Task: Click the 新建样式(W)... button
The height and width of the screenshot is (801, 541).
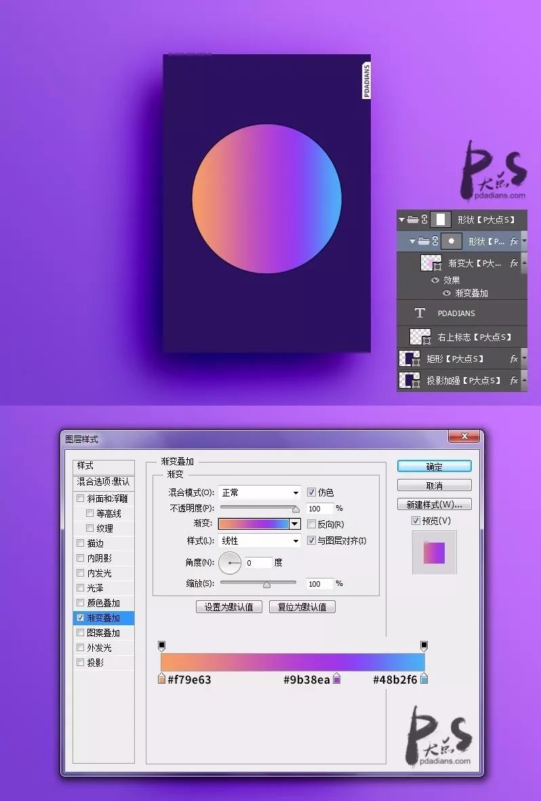Action: click(x=435, y=505)
